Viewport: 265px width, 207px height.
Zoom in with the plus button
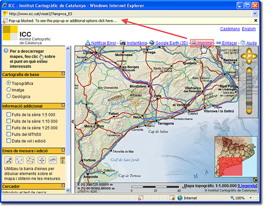pyautogui.click(x=249, y=70)
